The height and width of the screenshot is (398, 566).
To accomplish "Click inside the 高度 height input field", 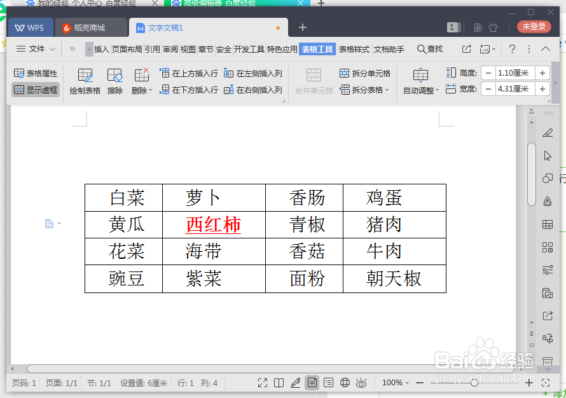I will [513, 72].
